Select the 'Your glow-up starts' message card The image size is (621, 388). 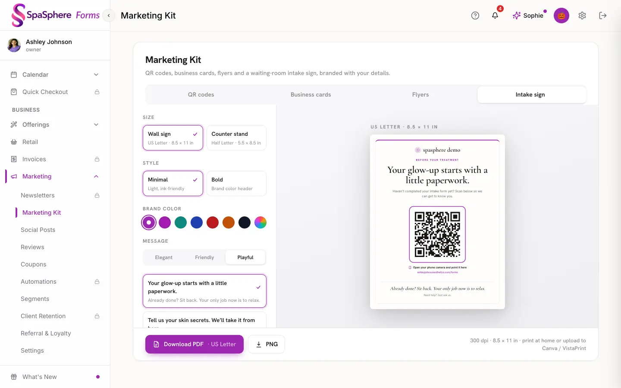[204, 291]
